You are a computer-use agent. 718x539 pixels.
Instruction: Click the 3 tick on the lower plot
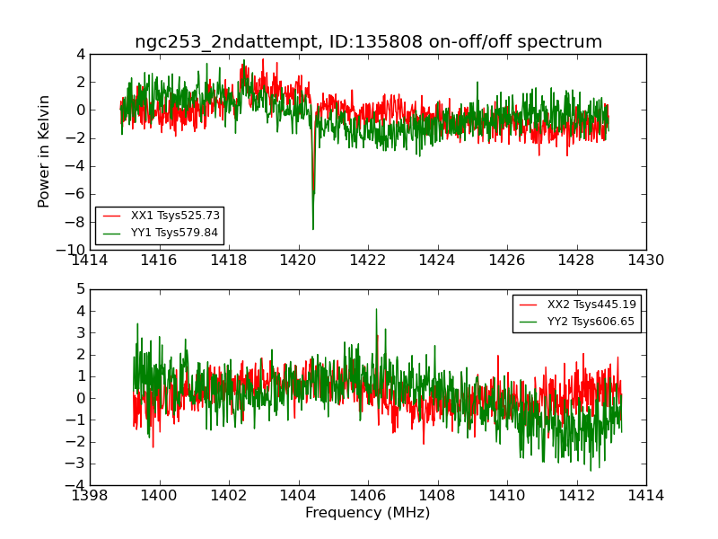click(81, 332)
